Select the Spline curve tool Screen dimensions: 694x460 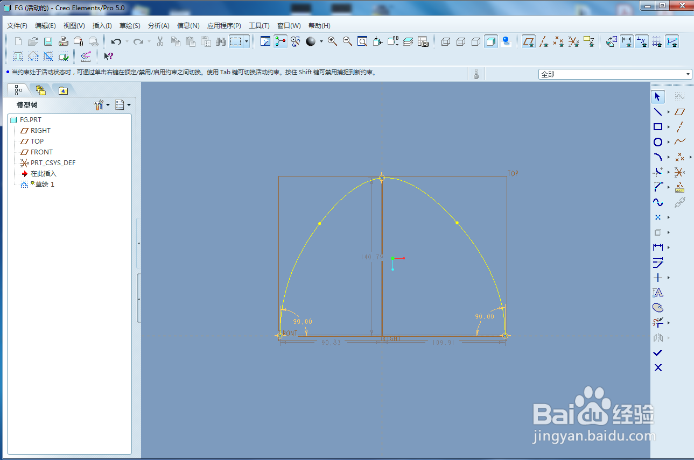(657, 202)
